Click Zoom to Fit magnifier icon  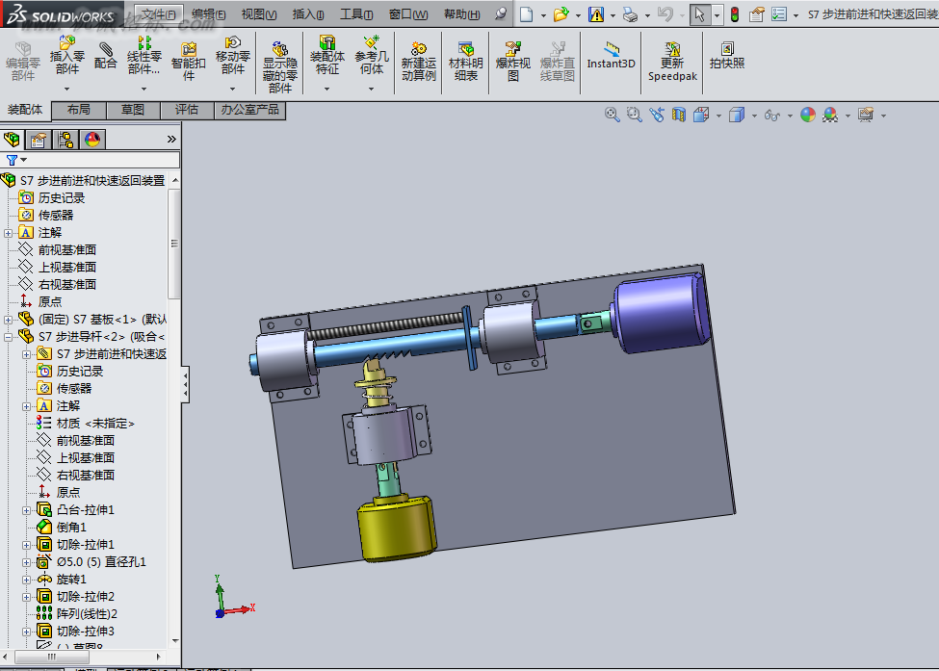coord(612,115)
